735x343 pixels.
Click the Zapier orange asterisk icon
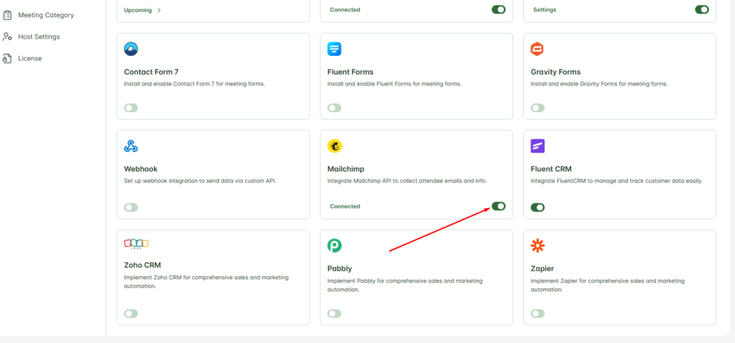[x=538, y=245]
